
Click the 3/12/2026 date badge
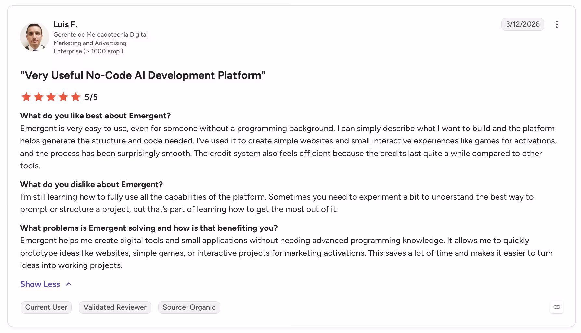coord(523,24)
